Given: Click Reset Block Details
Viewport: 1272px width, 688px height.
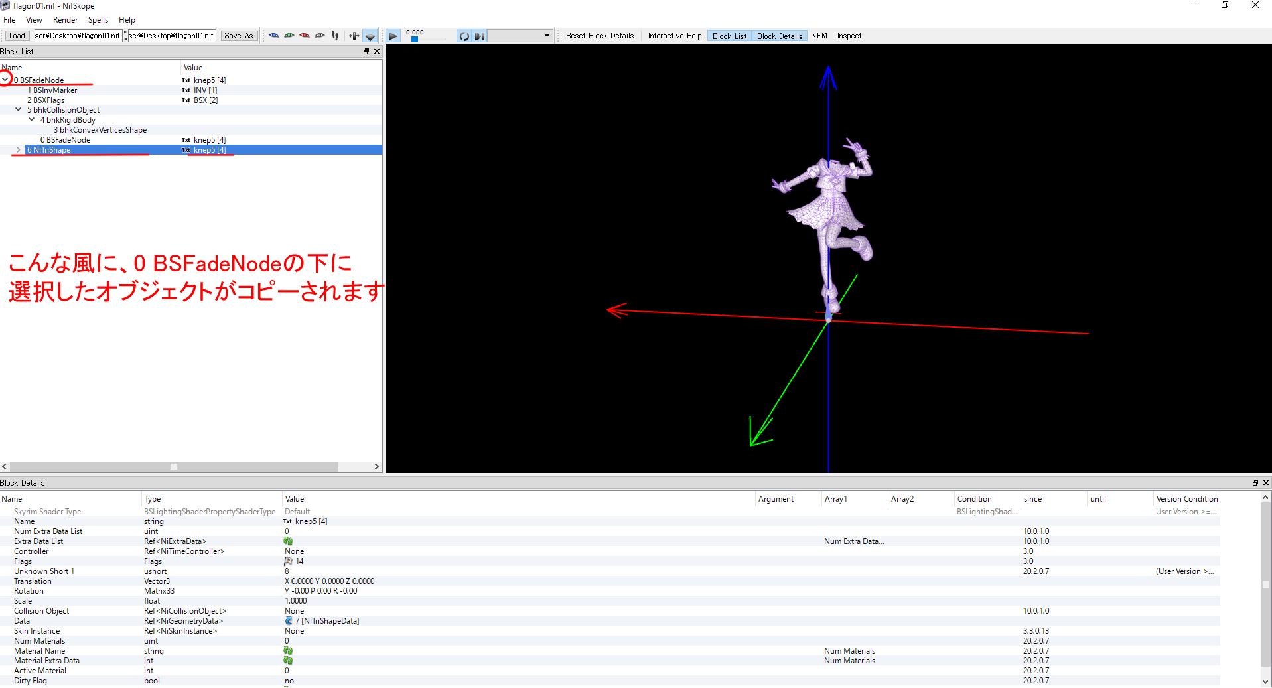Looking at the screenshot, I should pyautogui.click(x=600, y=36).
